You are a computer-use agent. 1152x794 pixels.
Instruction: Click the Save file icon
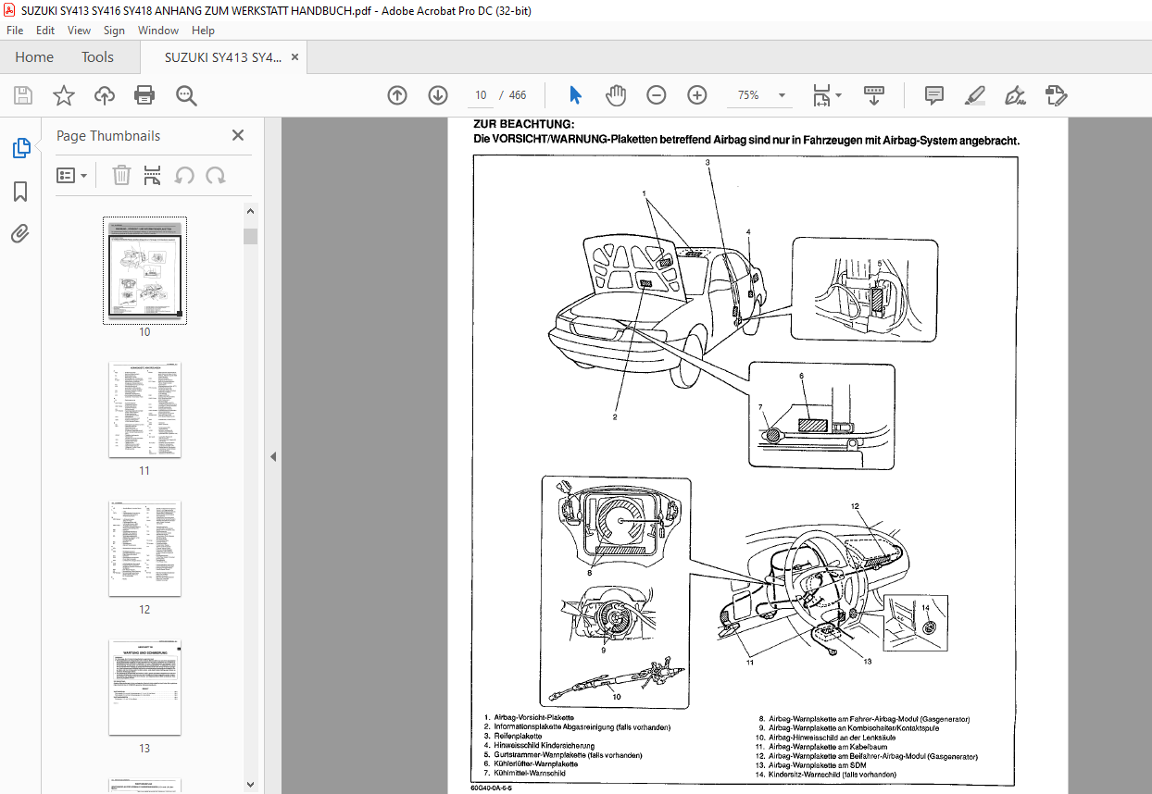click(23, 95)
